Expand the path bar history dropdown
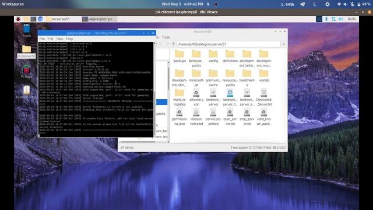Image resolution: width=373 pixels, height=210 pixels. [284, 44]
